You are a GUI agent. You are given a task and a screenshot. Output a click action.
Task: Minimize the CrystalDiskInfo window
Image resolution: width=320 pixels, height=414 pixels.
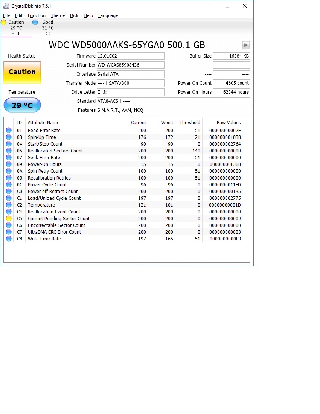[x=210, y=6]
